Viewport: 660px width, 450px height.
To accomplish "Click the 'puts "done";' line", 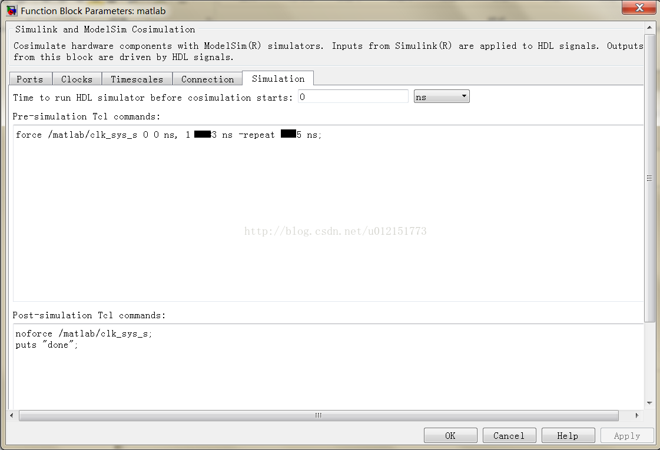I will coord(47,345).
